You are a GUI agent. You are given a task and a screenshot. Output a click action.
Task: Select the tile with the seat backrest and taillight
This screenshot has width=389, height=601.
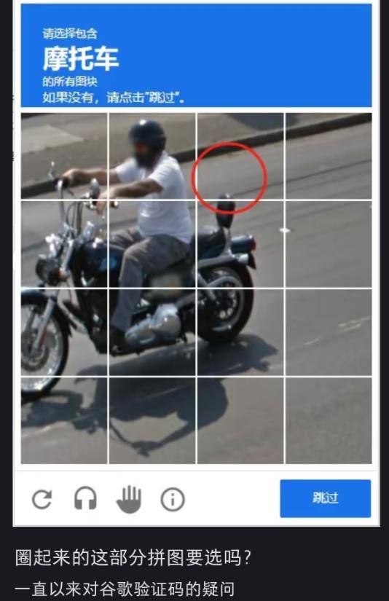click(x=240, y=244)
